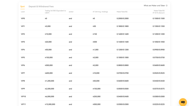The height and width of the screenshot is (106, 189).
Task: Click the ≥1,000 XT holdings value
Action: coord(95,50)
